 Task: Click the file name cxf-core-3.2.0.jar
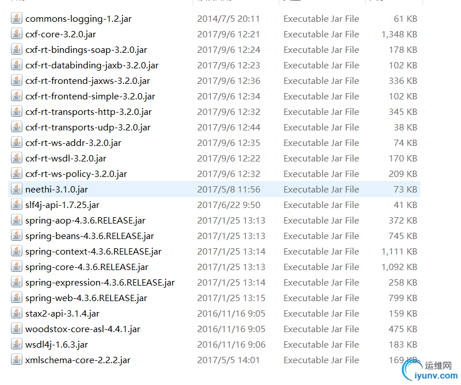[x=60, y=34]
